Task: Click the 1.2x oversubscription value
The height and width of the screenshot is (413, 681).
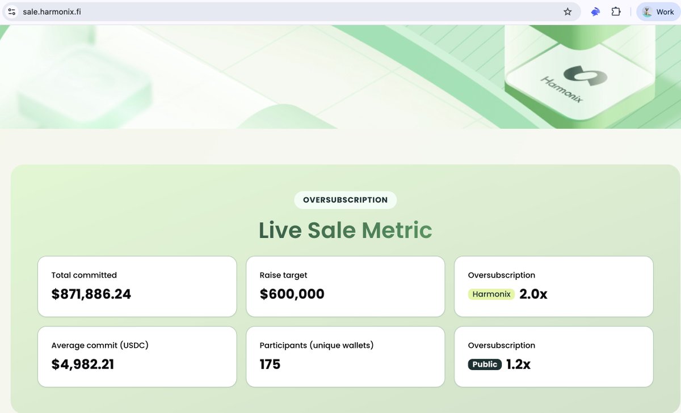Action: [x=519, y=364]
